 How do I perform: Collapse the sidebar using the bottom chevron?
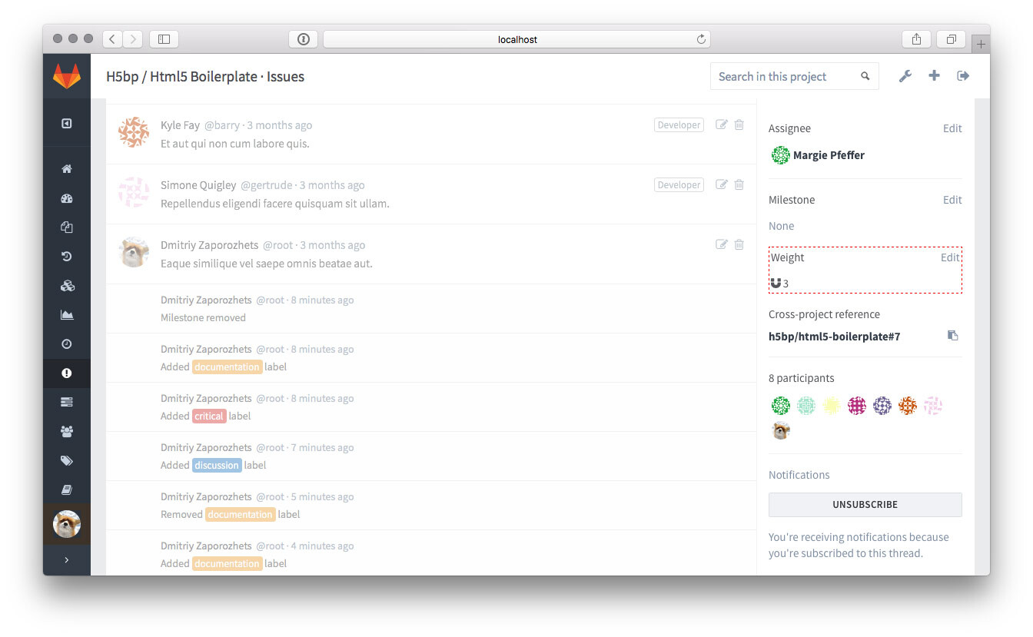tap(67, 560)
